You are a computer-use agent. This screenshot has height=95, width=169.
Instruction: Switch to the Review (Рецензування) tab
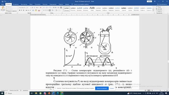53,4
